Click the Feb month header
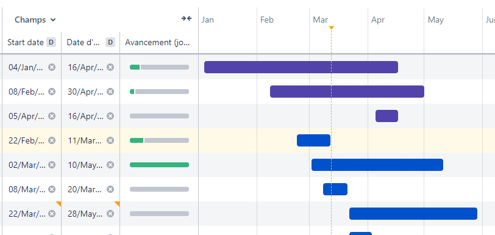The image size is (495, 235). pyautogui.click(x=267, y=20)
